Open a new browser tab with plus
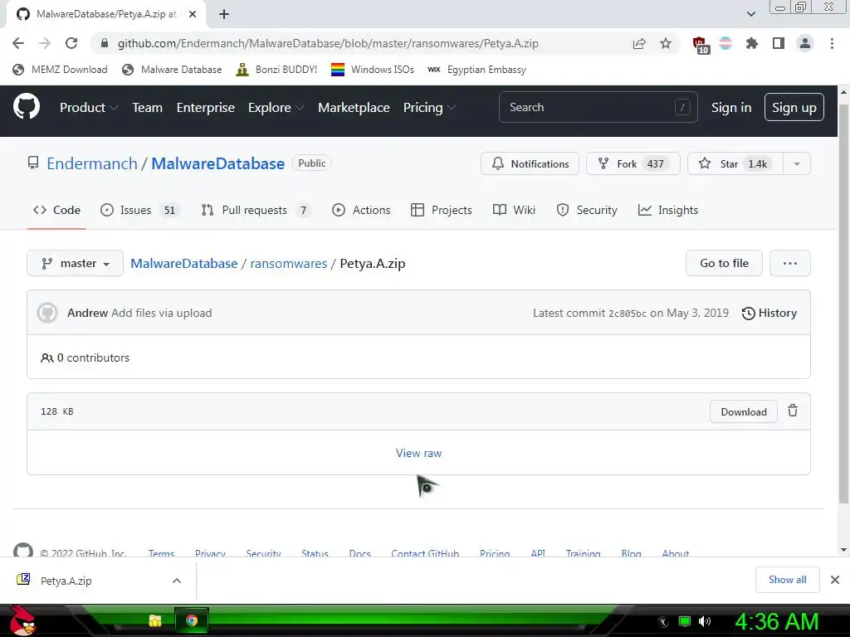Image resolution: width=850 pixels, height=637 pixels. (x=224, y=14)
